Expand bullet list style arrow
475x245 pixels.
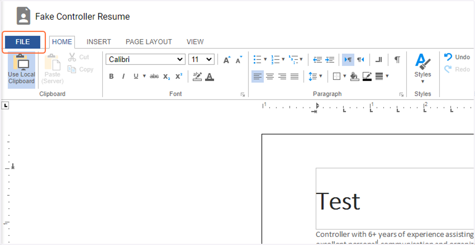coord(265,60)
